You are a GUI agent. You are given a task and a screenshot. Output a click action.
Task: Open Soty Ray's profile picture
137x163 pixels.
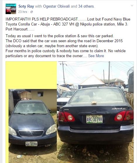coord(11,9)
